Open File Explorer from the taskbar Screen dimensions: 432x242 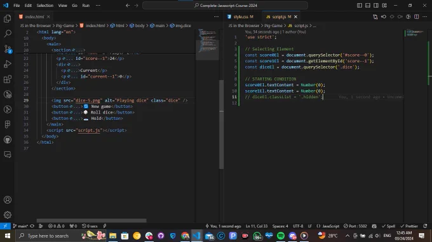[x=112, y=236]
